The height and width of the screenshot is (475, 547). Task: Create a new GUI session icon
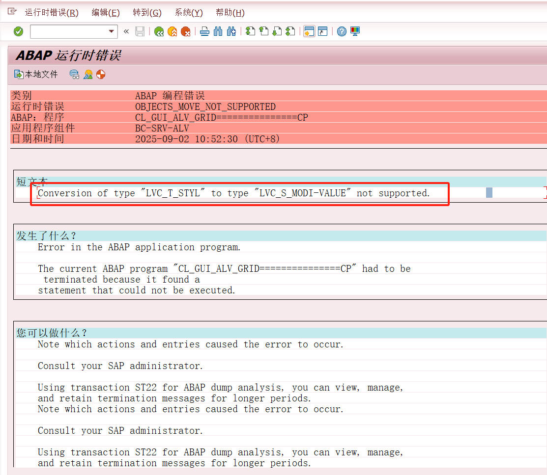(309, 32)
